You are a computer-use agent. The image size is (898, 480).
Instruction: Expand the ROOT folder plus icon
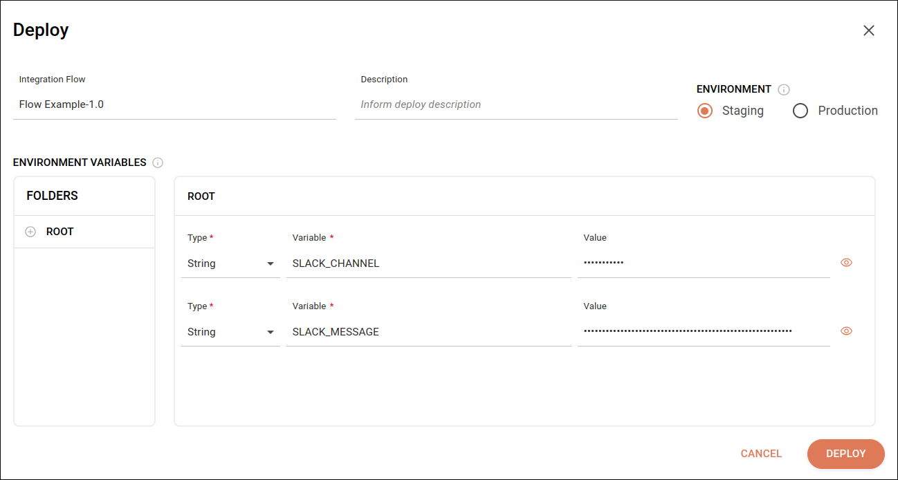[x=30, y=232]
